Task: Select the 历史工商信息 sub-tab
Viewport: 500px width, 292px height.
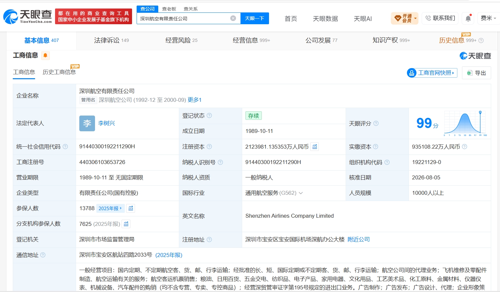Action: click(x=59, y=72)
